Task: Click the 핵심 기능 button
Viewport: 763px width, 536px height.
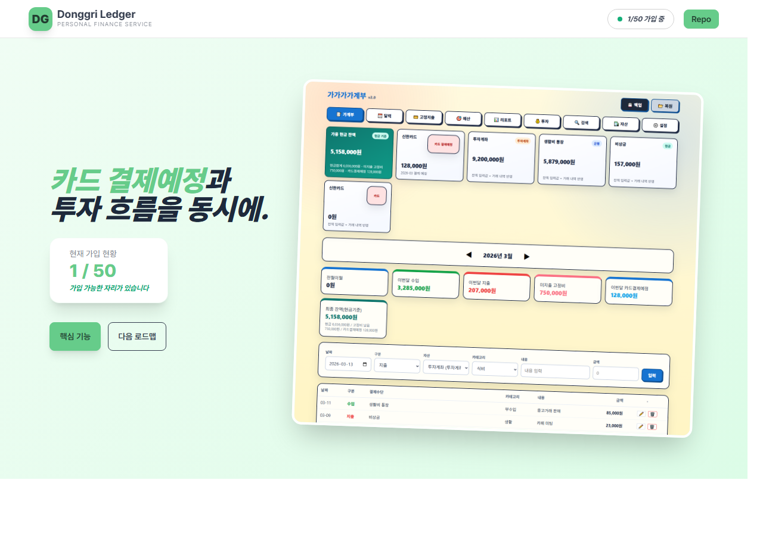Action: tap(75, 336)
